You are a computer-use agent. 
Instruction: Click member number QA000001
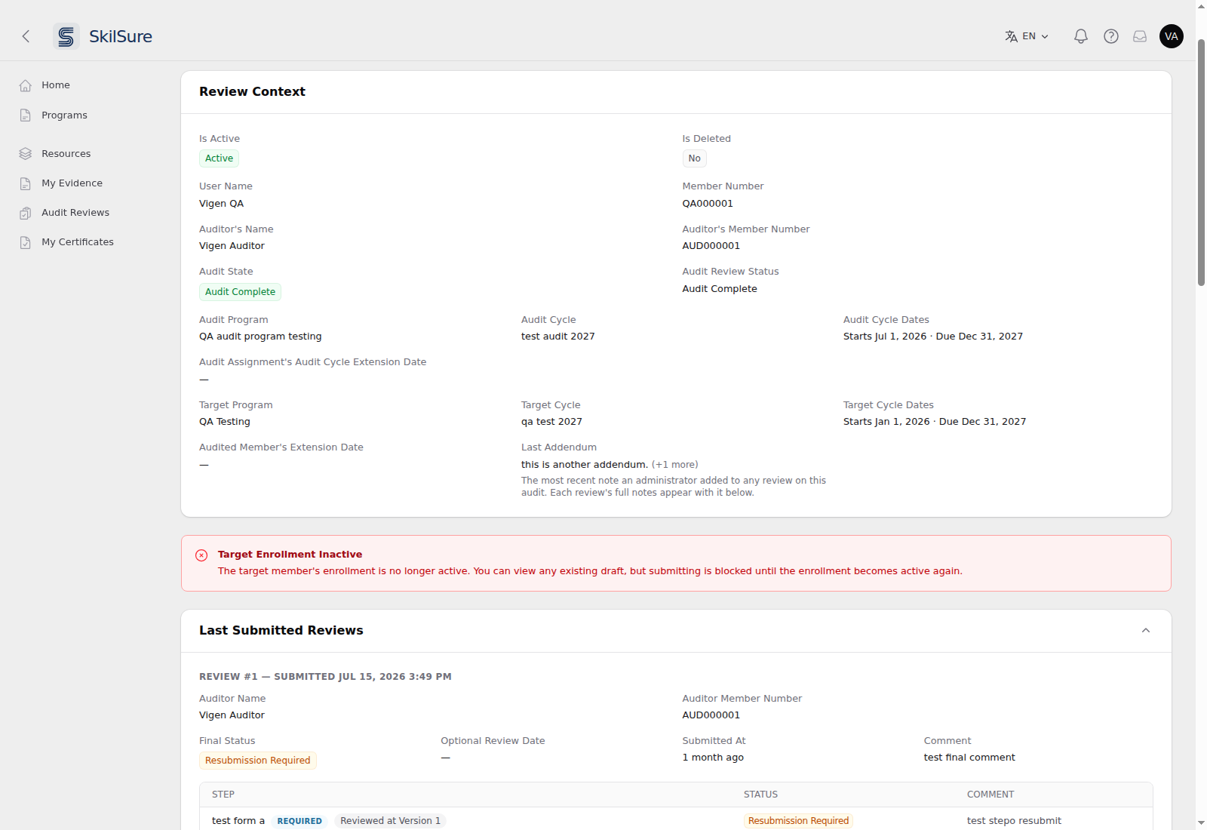click(708, 204)
